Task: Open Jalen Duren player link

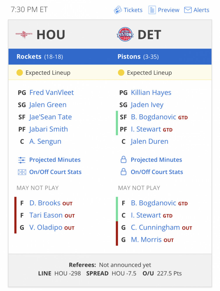Action: point(149,141)
